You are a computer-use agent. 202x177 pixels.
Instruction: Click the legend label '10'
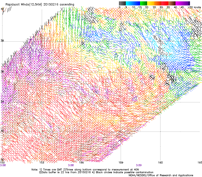(x=133, y=7)
